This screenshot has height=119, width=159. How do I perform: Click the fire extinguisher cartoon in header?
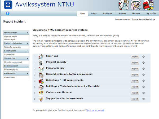123,5
